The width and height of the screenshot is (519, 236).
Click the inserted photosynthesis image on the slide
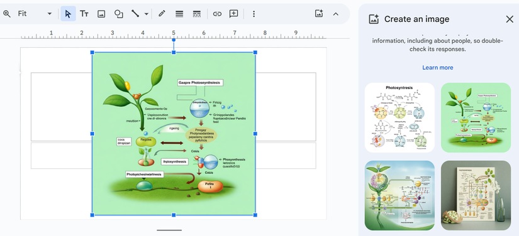click(x=174, y=134)
